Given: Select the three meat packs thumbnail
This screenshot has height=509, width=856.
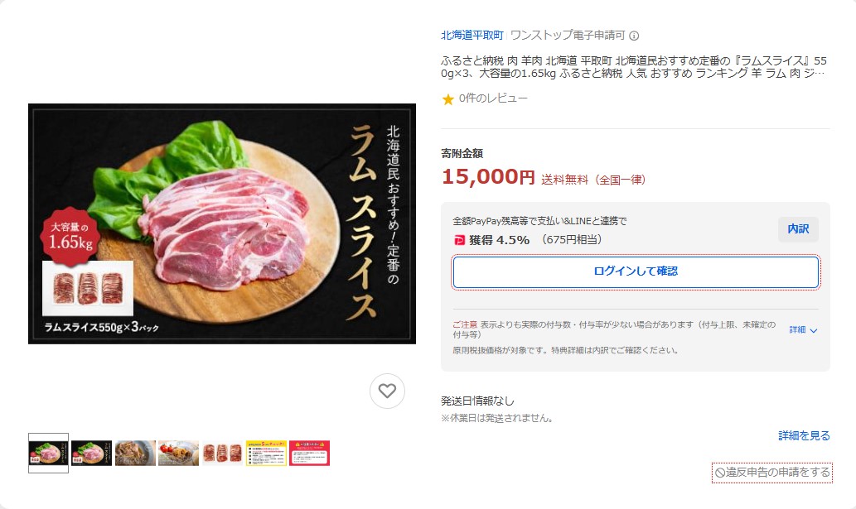Looking at the screenshot, I should coord(222,453).
